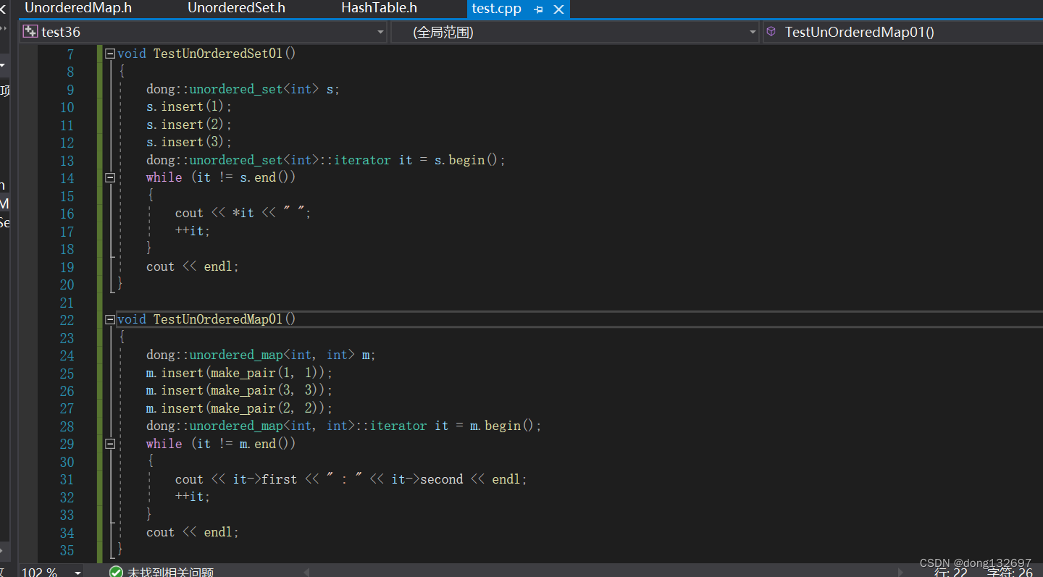
Task: Switch to the UnorderedSet.h tab
Action: pos(236,9)
